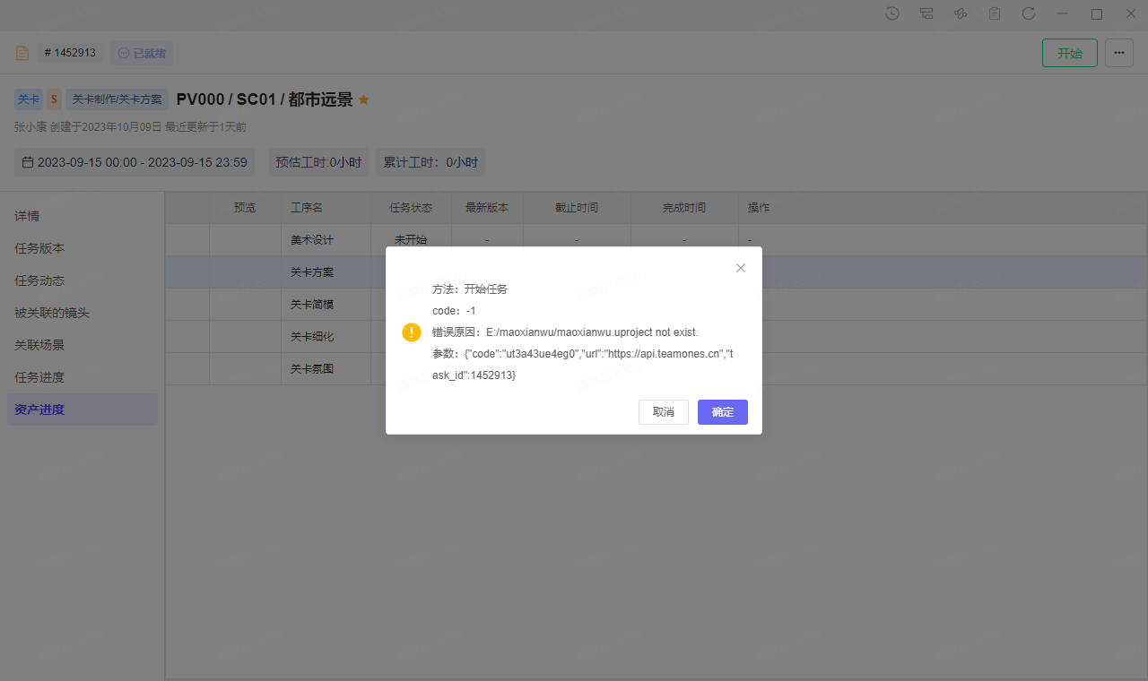The image size is (1148, 681).
Task: Toggle the gold favorite star next to title
Action: pos(363,99)
